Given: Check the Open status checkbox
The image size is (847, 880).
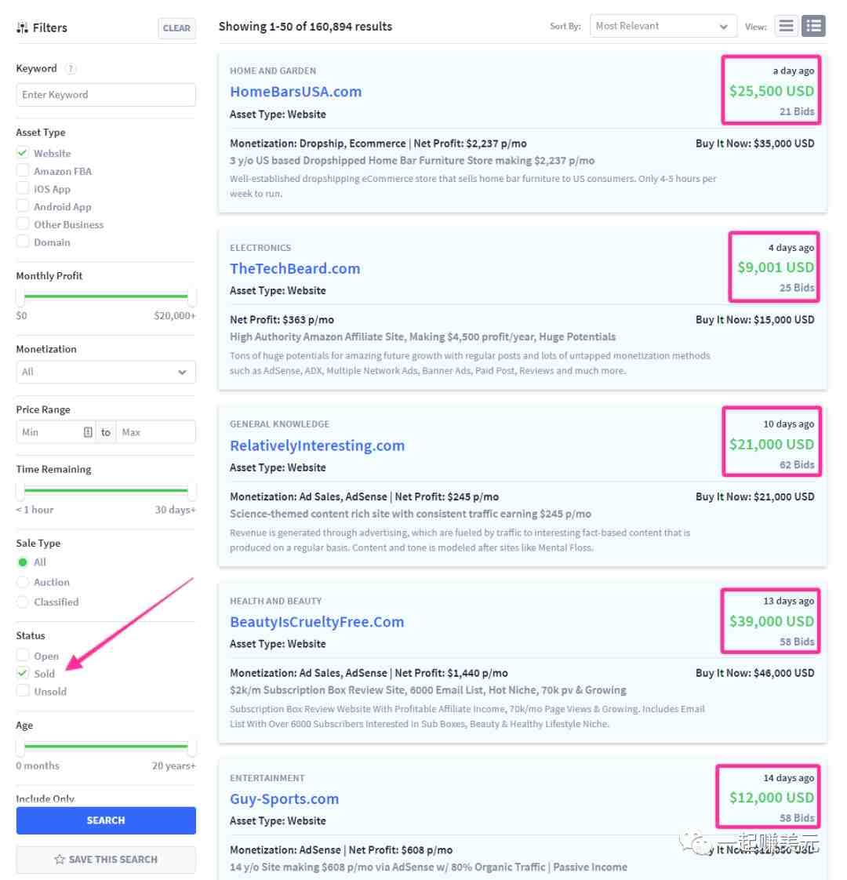Looking at the screenshot, I should (x=23, y=655).
